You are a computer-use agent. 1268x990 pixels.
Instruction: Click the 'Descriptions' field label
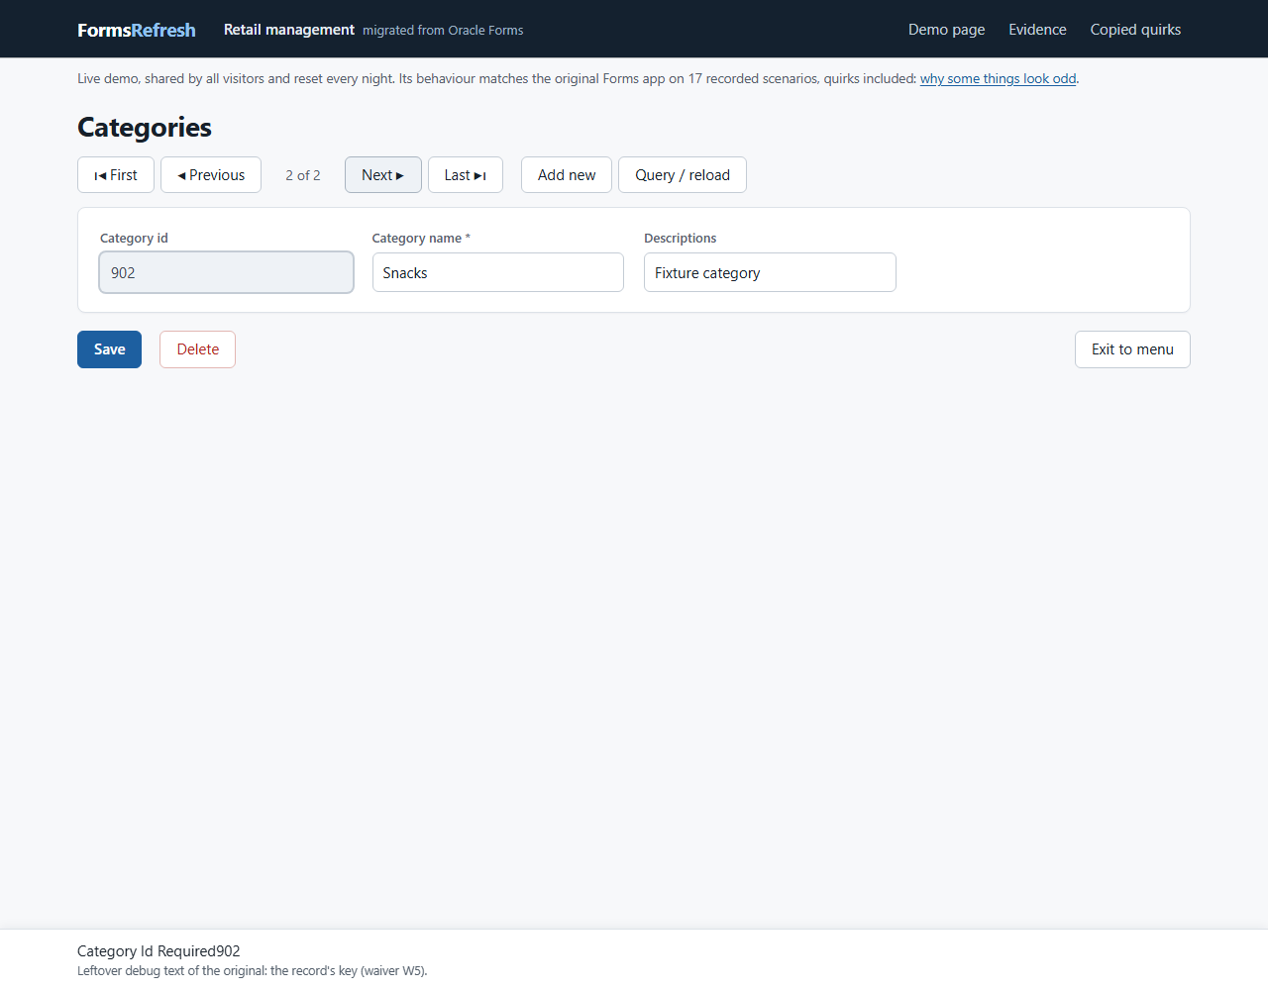pyautogui.click(x=681, y=239)
